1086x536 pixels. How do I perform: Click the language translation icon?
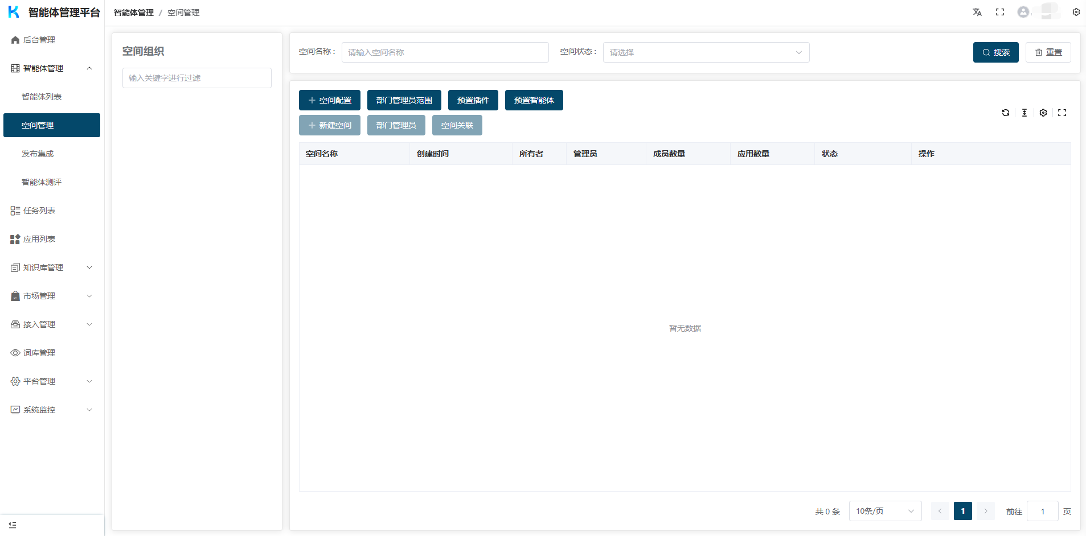tap(977, 12)
